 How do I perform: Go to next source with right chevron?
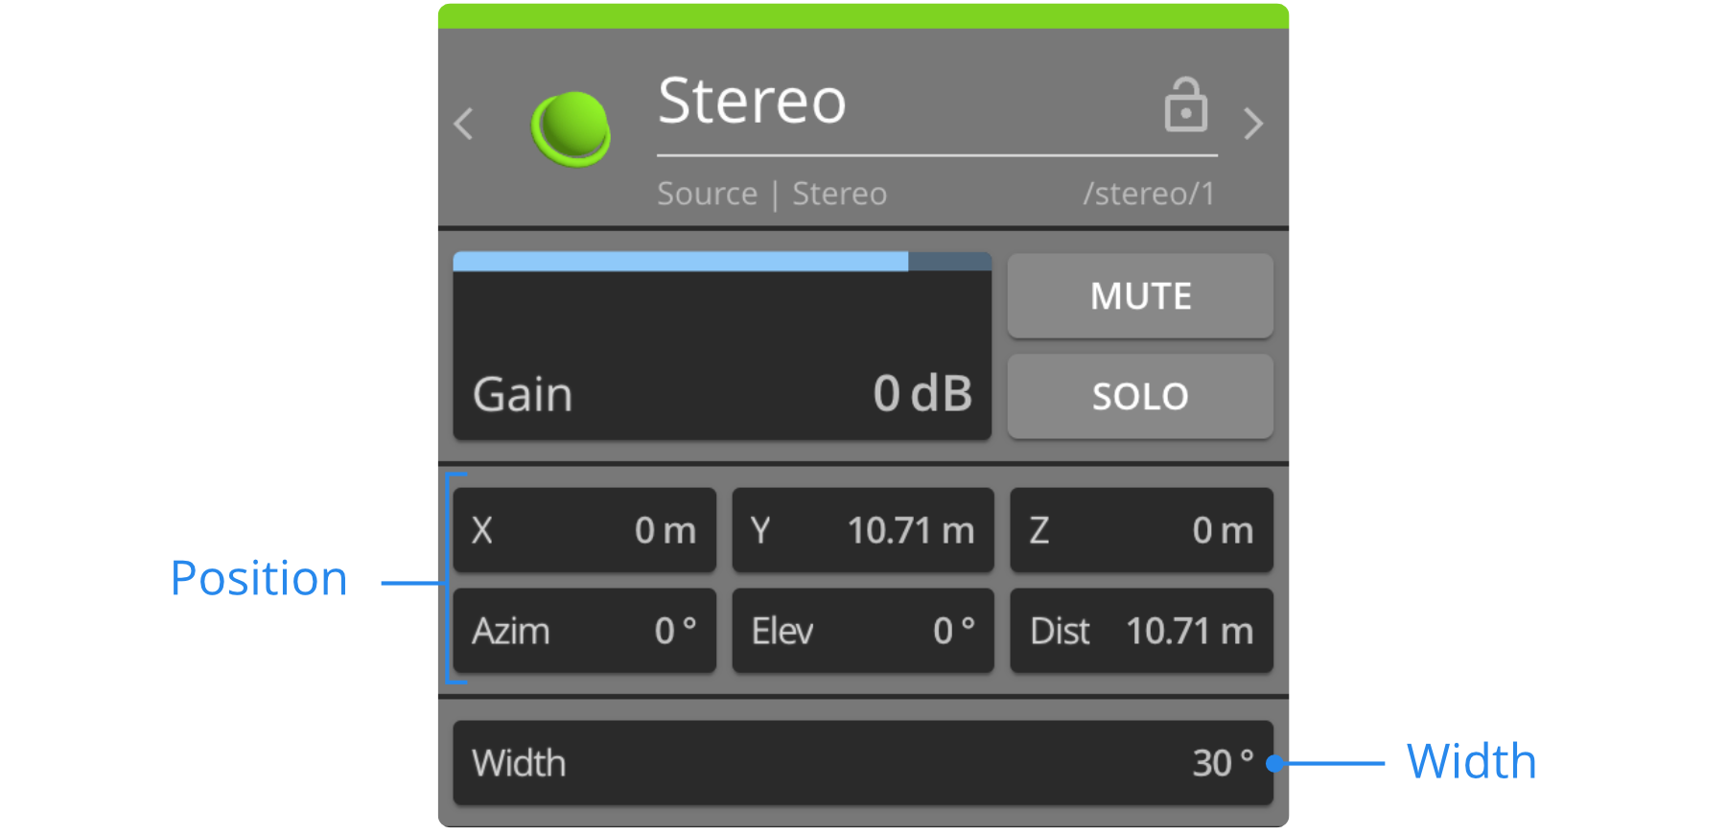click(1252, 124)
